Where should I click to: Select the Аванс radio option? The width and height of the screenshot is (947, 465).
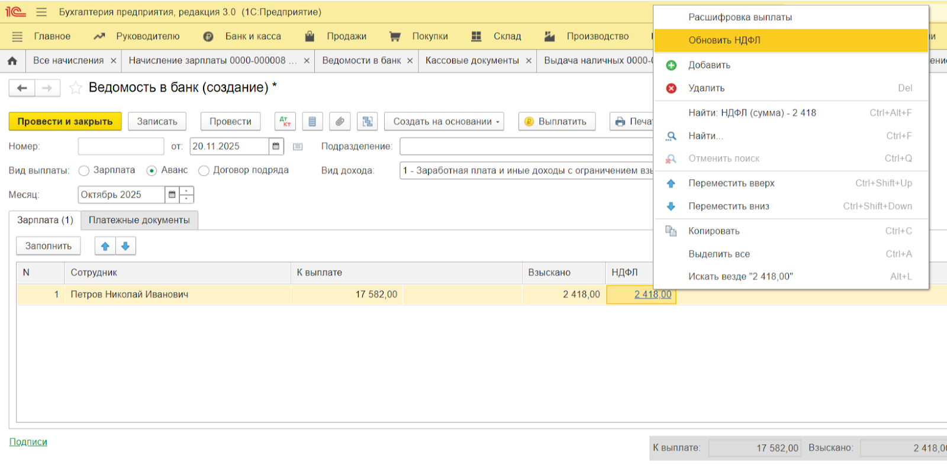(152, 170)
